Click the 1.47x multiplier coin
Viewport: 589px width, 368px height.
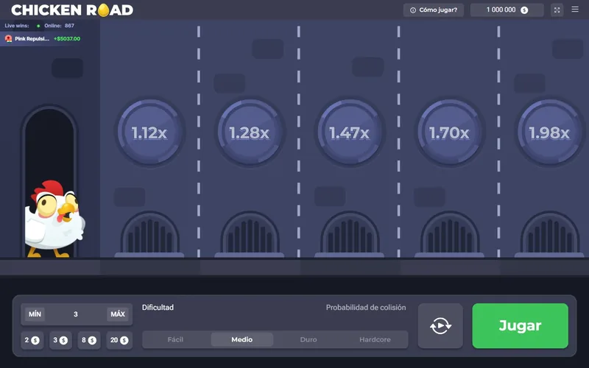click(x=349, y=132)
